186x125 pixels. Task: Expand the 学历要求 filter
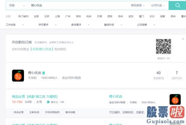coord(47,25)
